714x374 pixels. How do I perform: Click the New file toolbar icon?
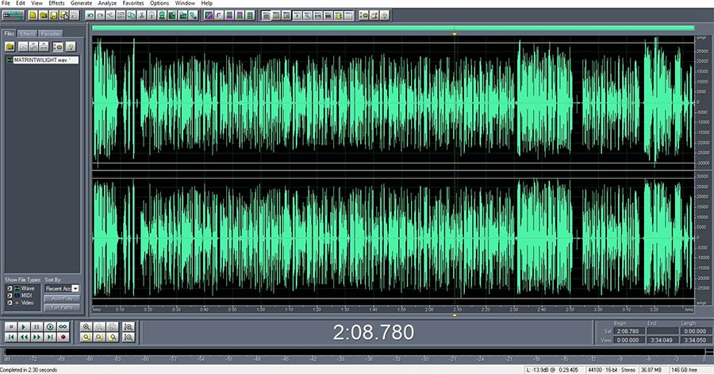point(33,16)
